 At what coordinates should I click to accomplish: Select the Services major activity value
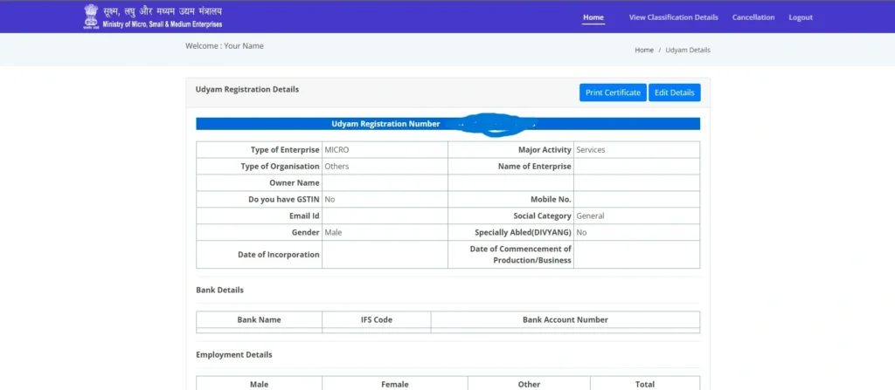click(590, 150)
